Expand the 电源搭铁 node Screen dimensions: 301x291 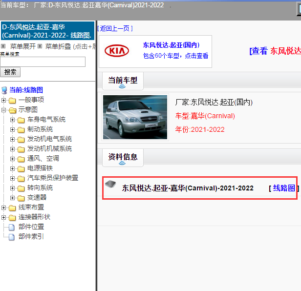pos(12,168)
